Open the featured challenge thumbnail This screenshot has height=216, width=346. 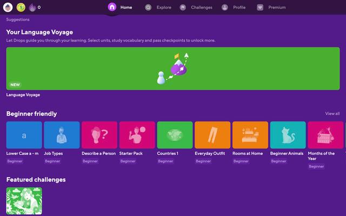coord(24,201)
